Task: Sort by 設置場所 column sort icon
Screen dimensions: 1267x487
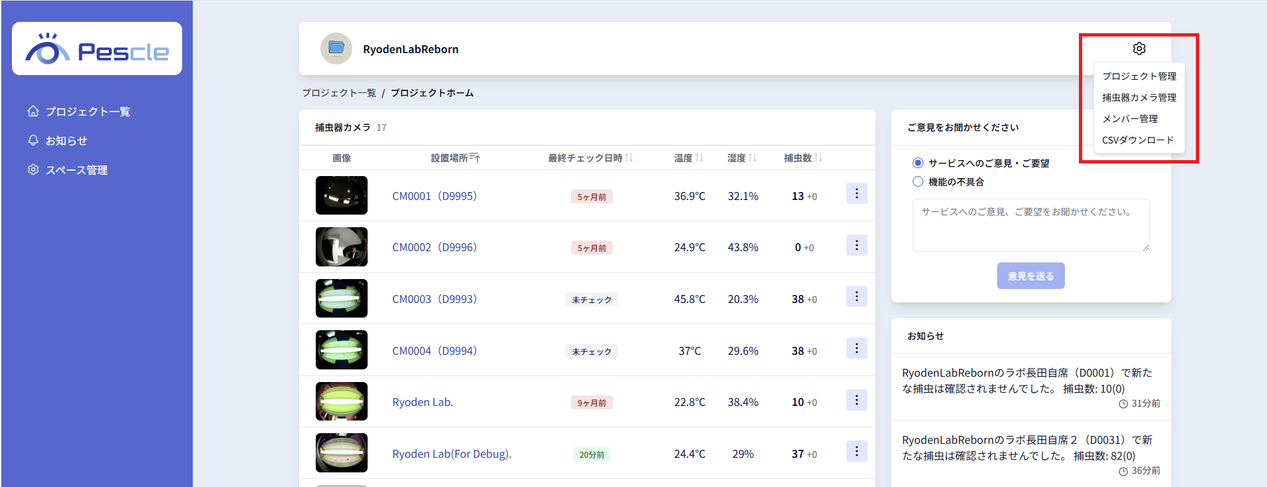Action: click(x=475, y=157)
